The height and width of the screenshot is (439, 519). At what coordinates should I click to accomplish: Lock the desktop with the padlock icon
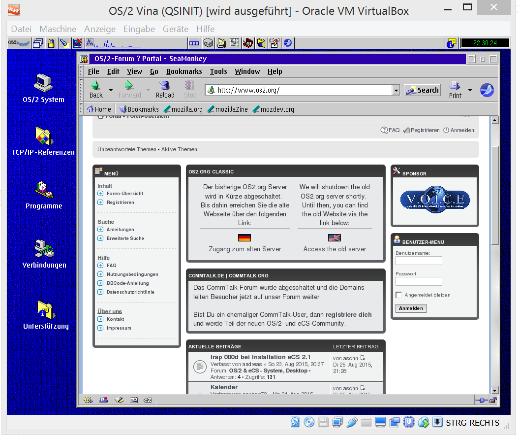pos(51,43)
